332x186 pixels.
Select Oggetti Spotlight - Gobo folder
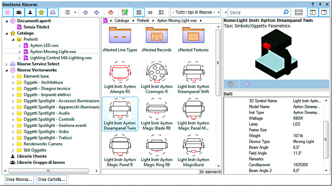click(x=46, y=131)
